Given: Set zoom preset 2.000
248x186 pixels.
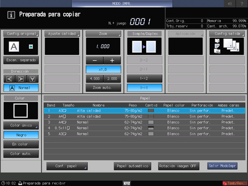Looking at the screenshot, I should pos(112,79).
